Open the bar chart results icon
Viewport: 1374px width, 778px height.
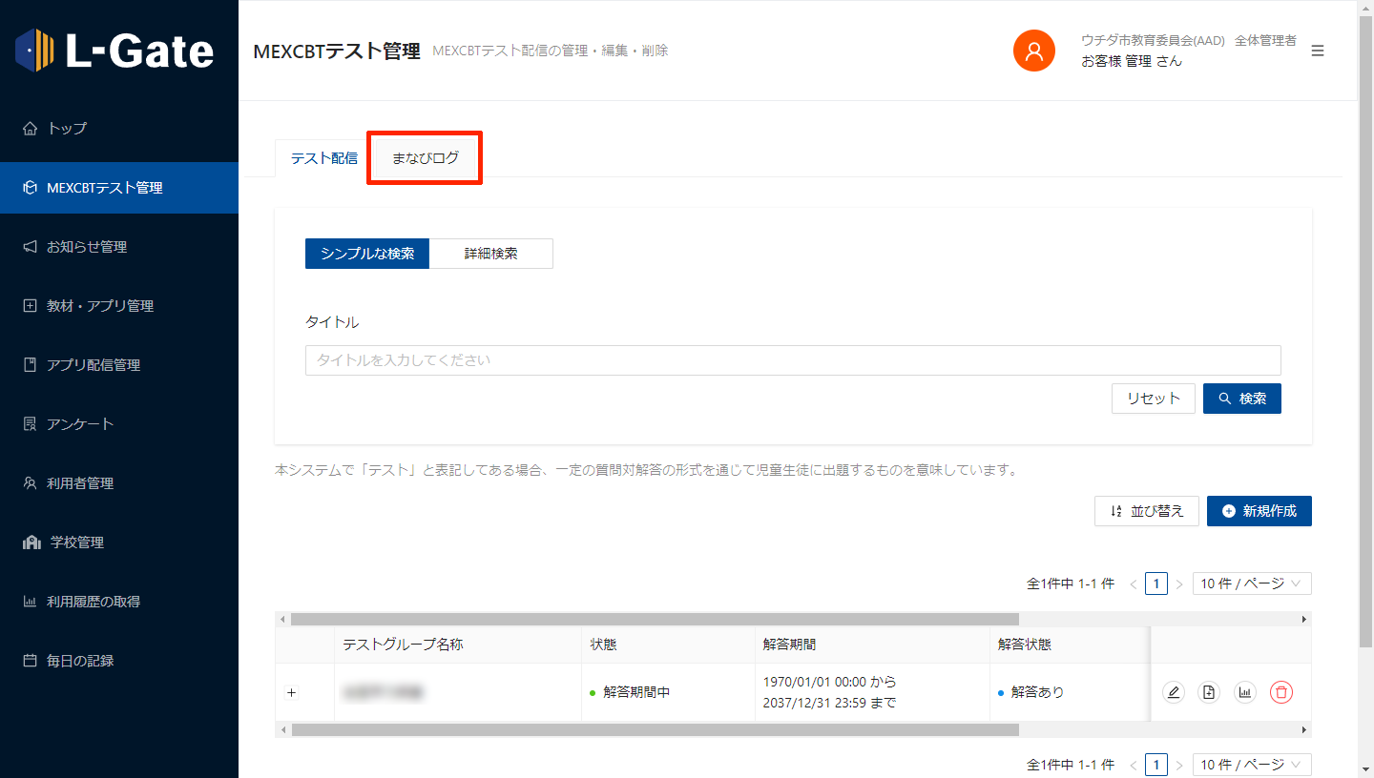[1245, 693]
